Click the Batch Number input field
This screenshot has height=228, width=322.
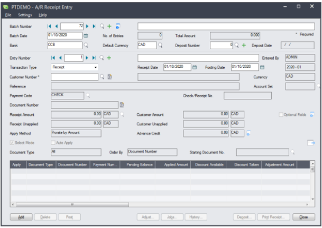(72, 26)
